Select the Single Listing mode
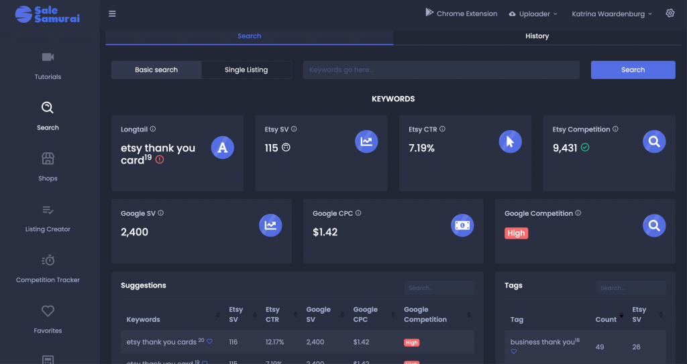Screen dimensions: 687x364 (246, 70)
